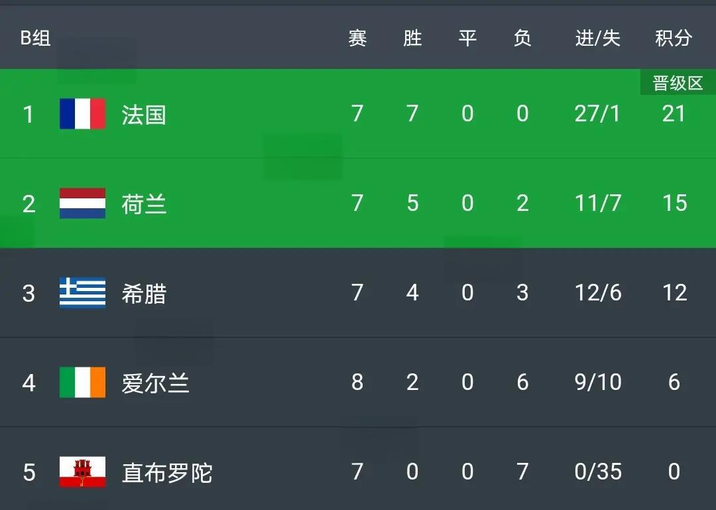716x510 pixels.
Task: Click the Netherlands flag icon
Action: (82, 203)
